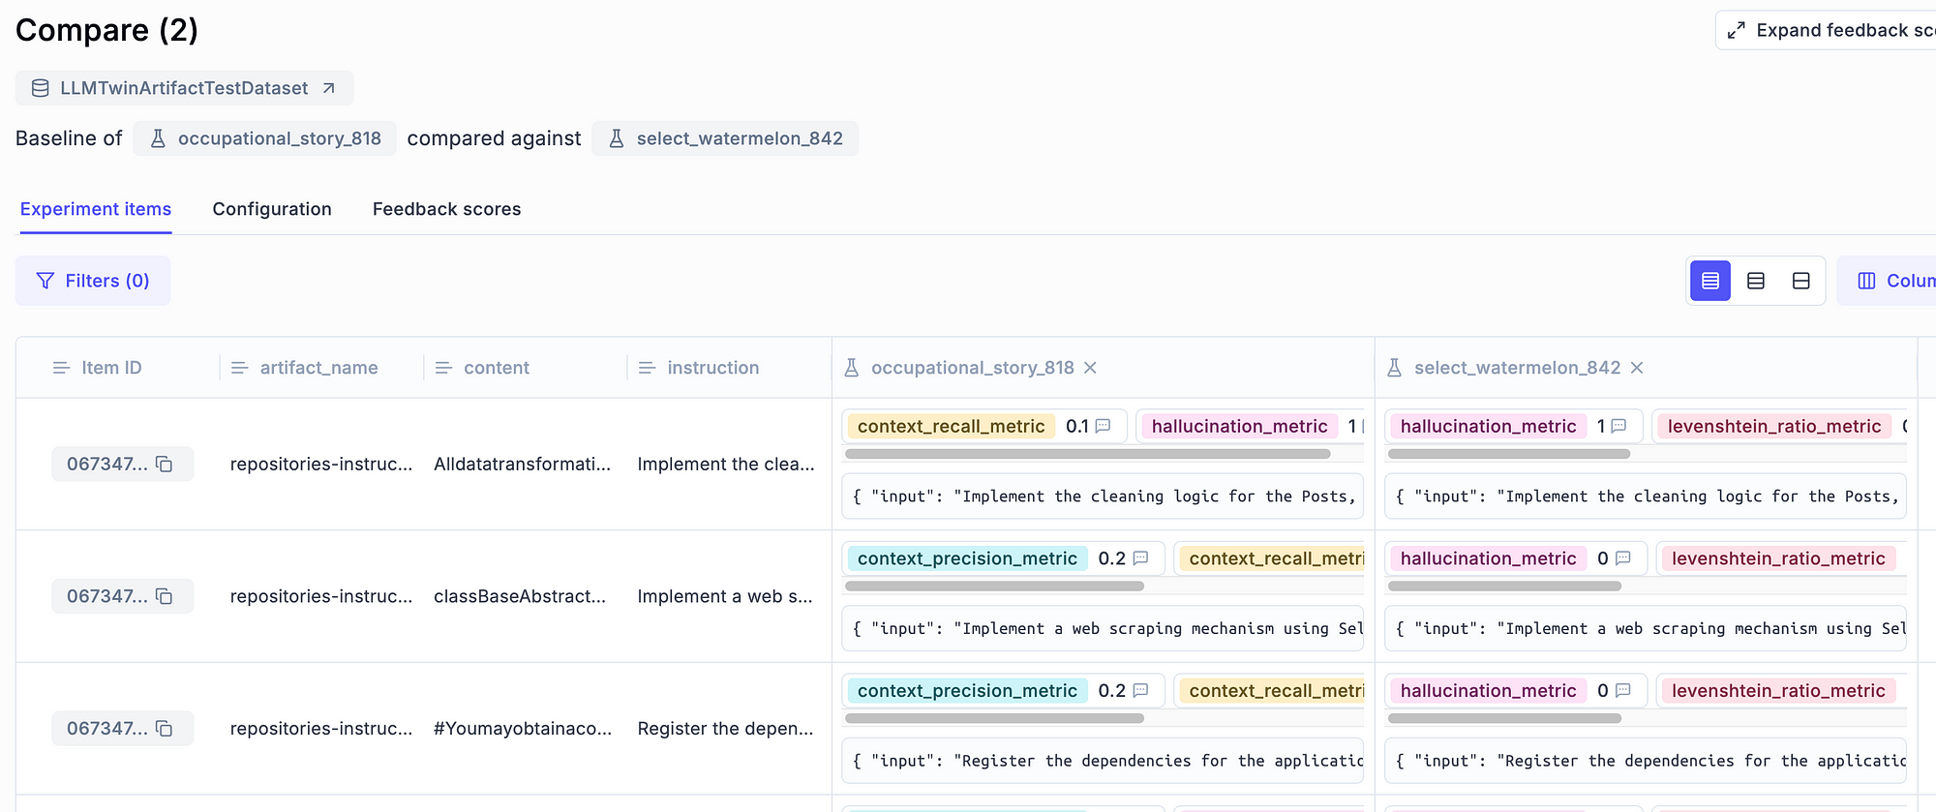
Task: Click hallucination_metric tag in first row of occupational_story_818
Action: 1239,426
